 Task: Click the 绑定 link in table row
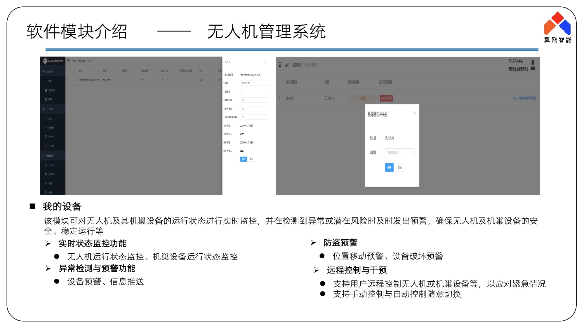pyautogui.click(x=515, y=98)
